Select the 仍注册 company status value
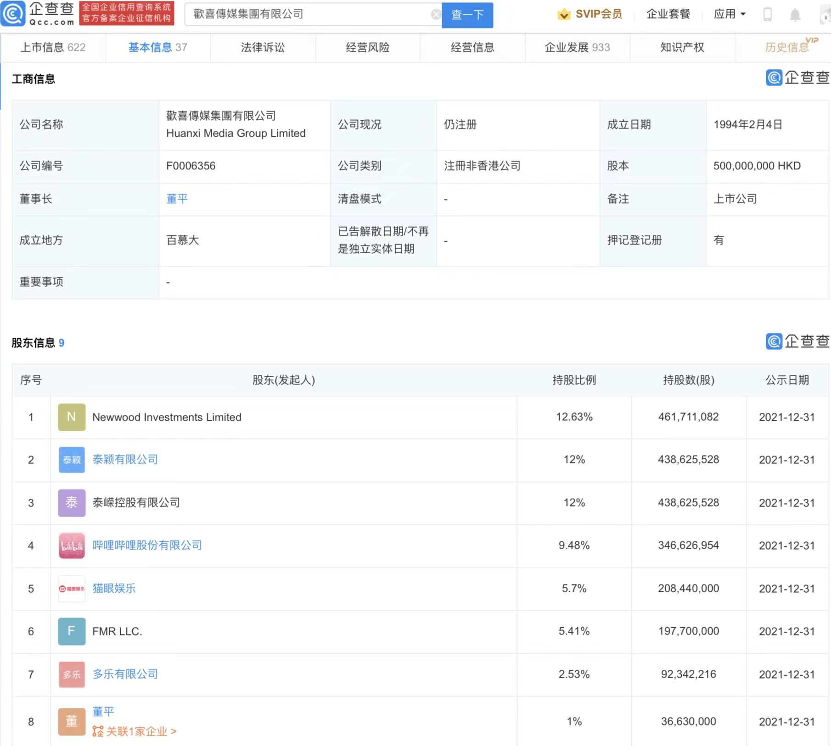Screen dimensions: 831x746 pos(460,124)
